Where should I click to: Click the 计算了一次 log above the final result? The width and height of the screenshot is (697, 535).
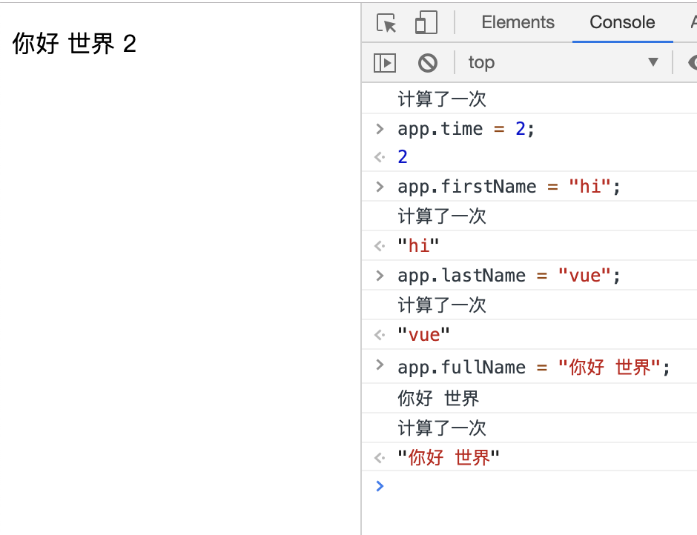[442, 428]
